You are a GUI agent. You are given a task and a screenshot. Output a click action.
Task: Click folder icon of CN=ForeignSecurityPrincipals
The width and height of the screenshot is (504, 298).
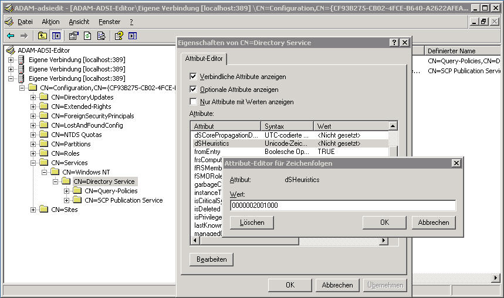[x=44, y=115]
